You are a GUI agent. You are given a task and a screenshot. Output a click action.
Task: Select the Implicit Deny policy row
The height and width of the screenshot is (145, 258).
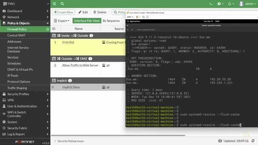click(88, 87)
